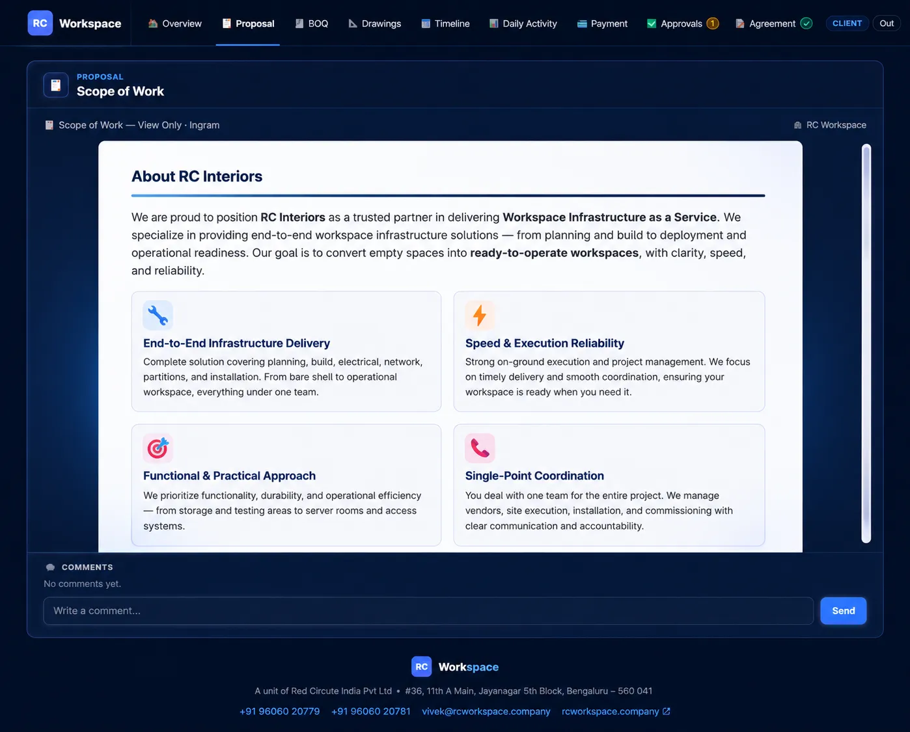Click the RC logo in the top bar

[40, 23]
